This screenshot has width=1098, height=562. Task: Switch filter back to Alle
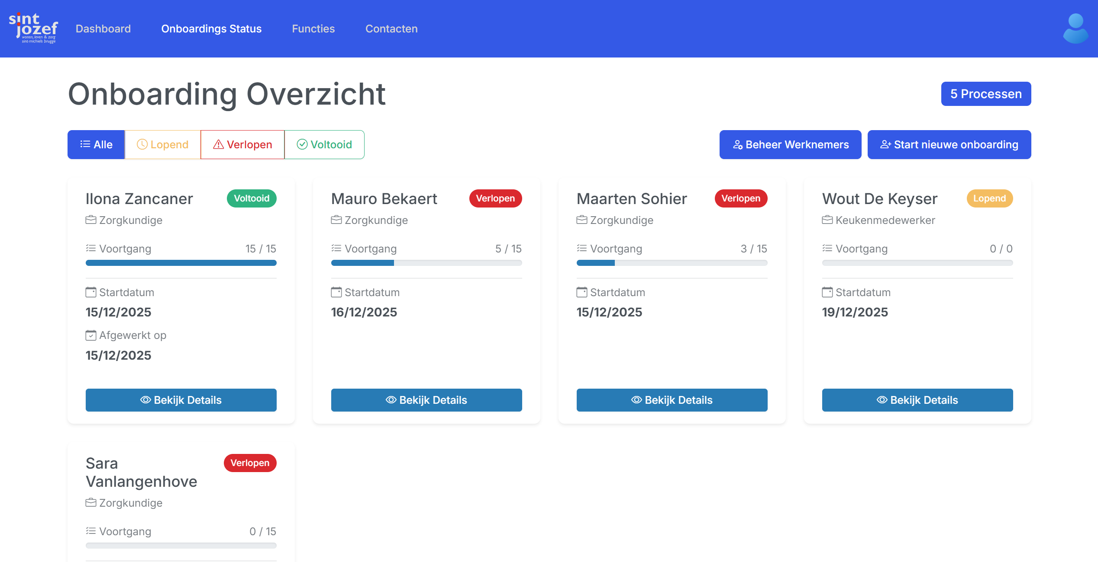96,144
